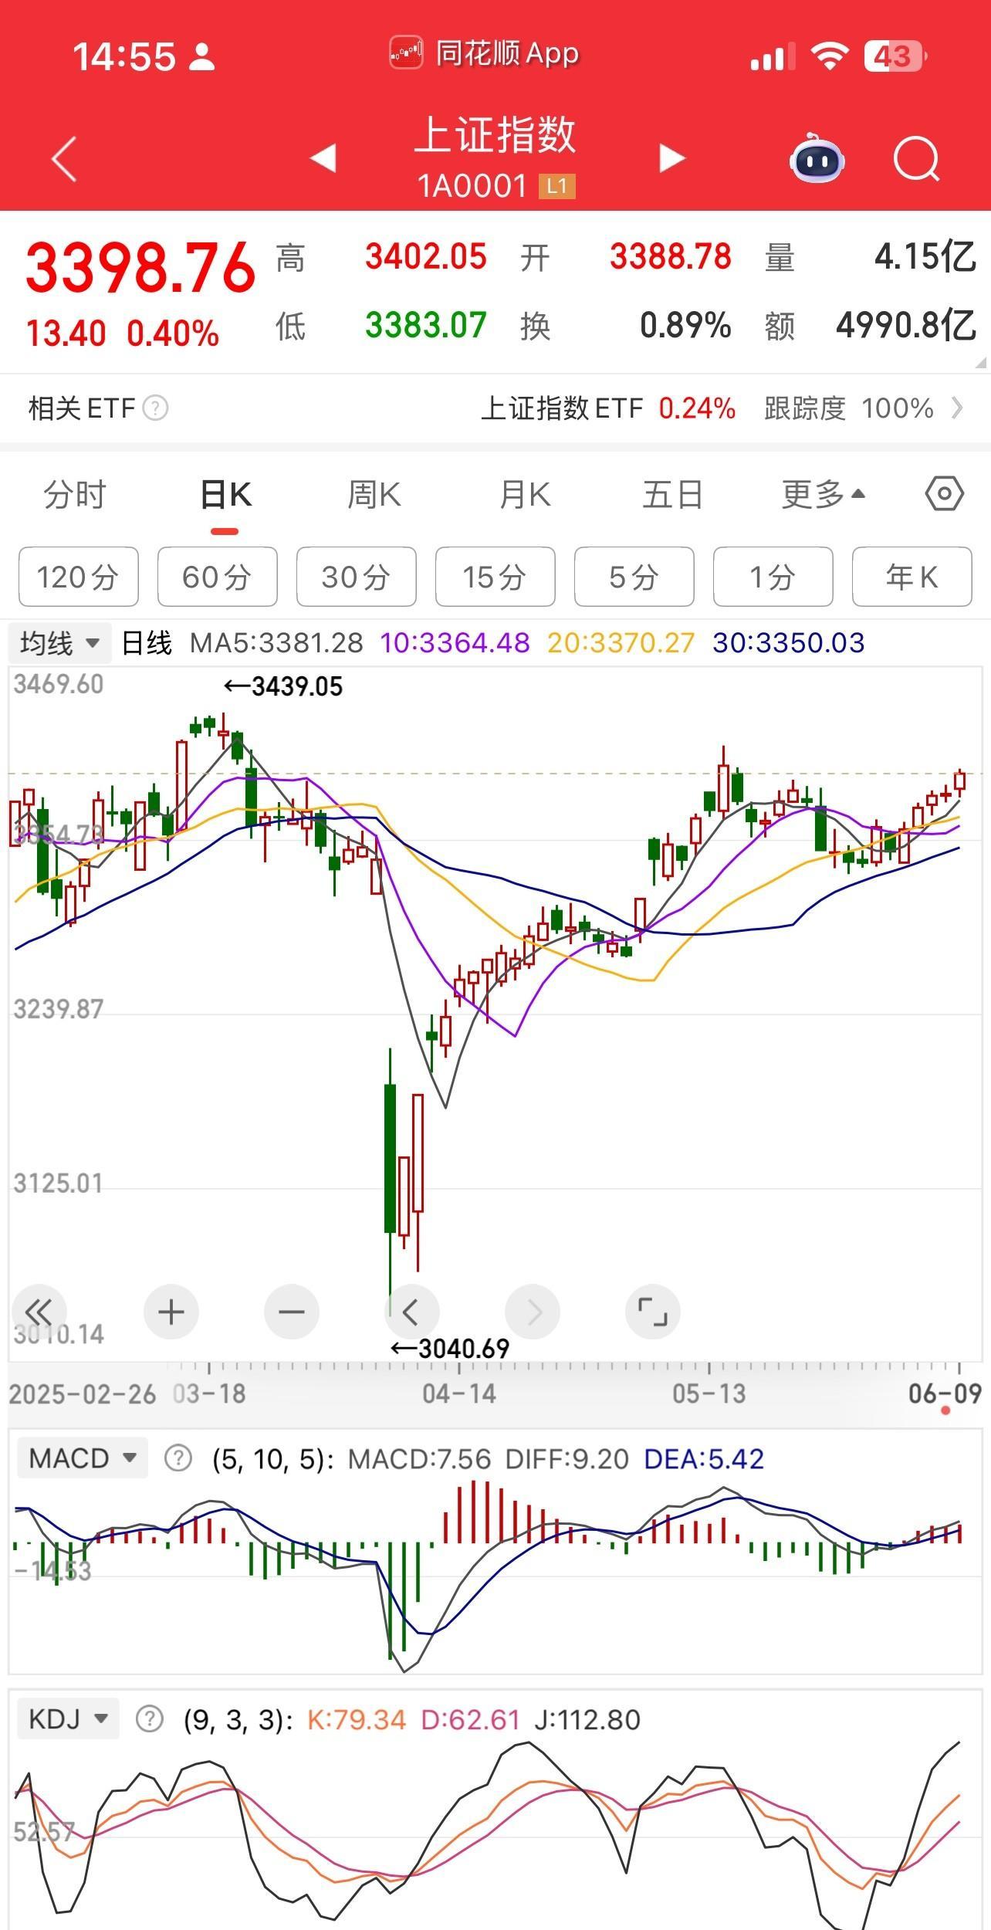Open the AI robot assistant
Viewport: 991px width, 1930px height.
tap(817, 158)
